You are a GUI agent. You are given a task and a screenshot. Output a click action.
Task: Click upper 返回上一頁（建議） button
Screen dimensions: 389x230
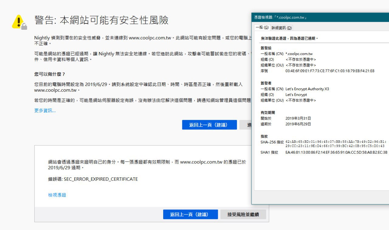coord(209,125)
